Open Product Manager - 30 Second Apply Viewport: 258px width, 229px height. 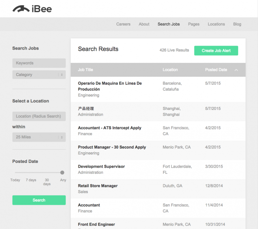pyautogui.click(x=112, y=147)
